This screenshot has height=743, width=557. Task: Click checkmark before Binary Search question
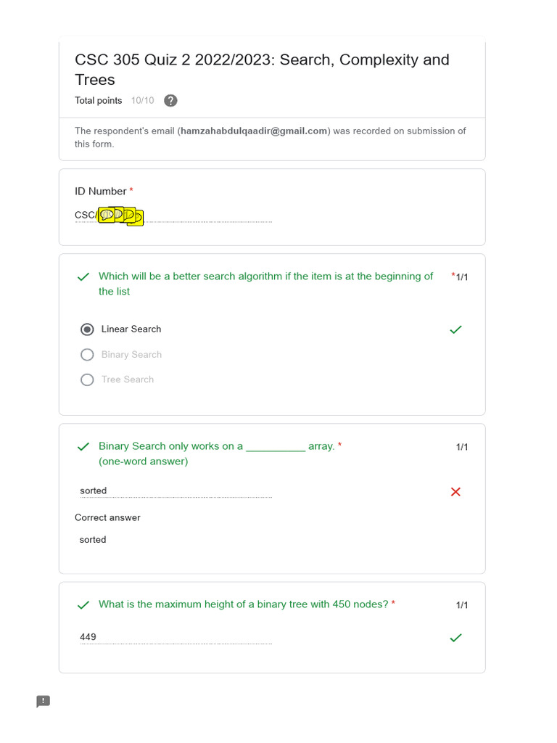coord(83,447)
